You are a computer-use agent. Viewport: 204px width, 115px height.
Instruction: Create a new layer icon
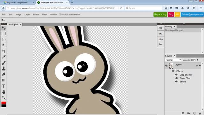point(194,113)
